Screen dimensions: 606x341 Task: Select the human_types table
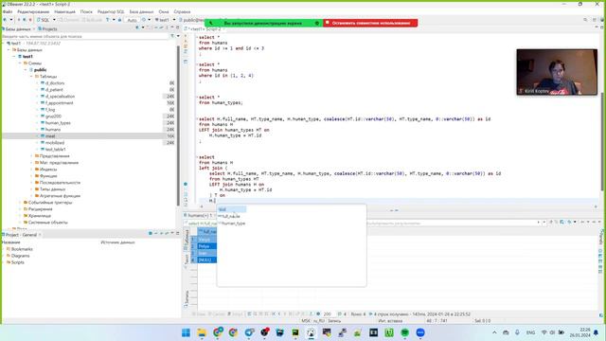pos(58,123)
